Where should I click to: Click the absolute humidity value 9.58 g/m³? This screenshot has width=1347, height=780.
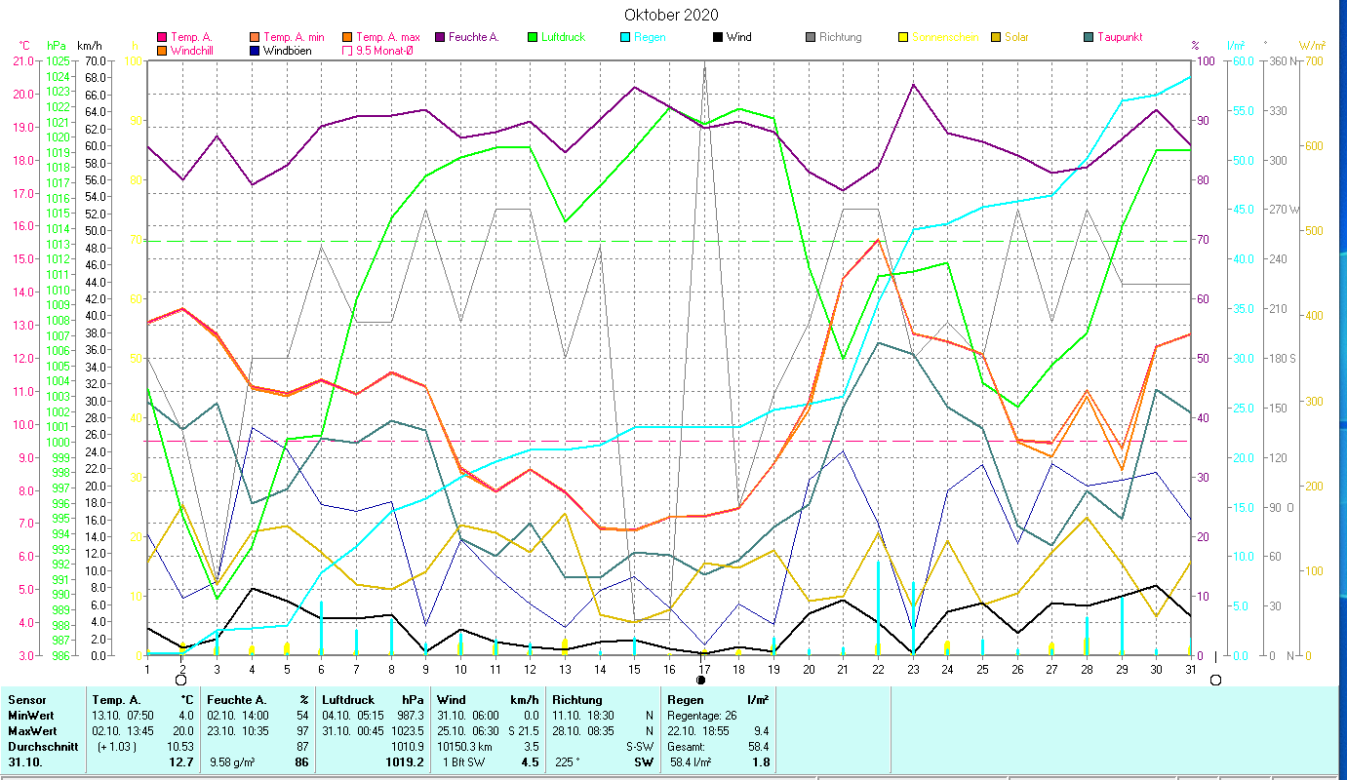234,762
